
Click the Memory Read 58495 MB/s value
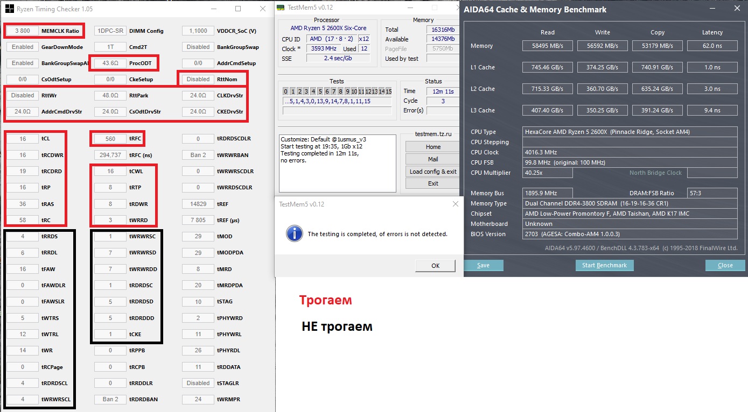(548, 46)
